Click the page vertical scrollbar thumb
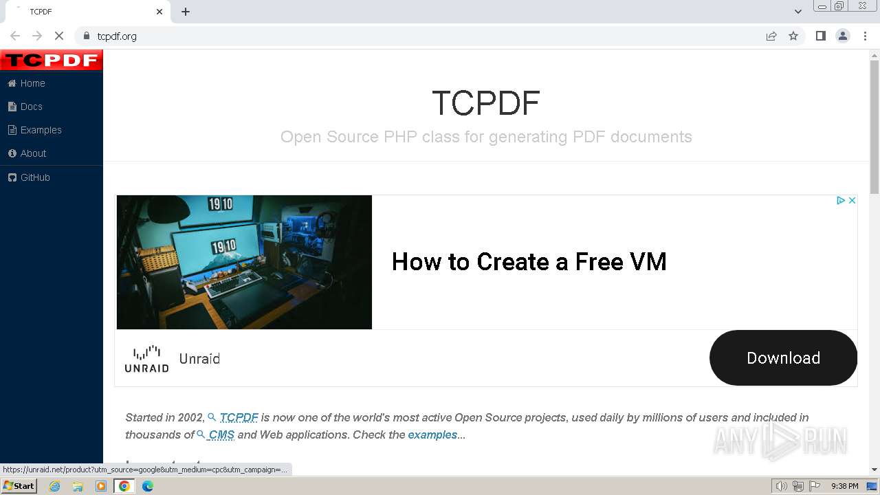This screenshot has width=880, height=495. pyautogui.click(x=874, y=127)
